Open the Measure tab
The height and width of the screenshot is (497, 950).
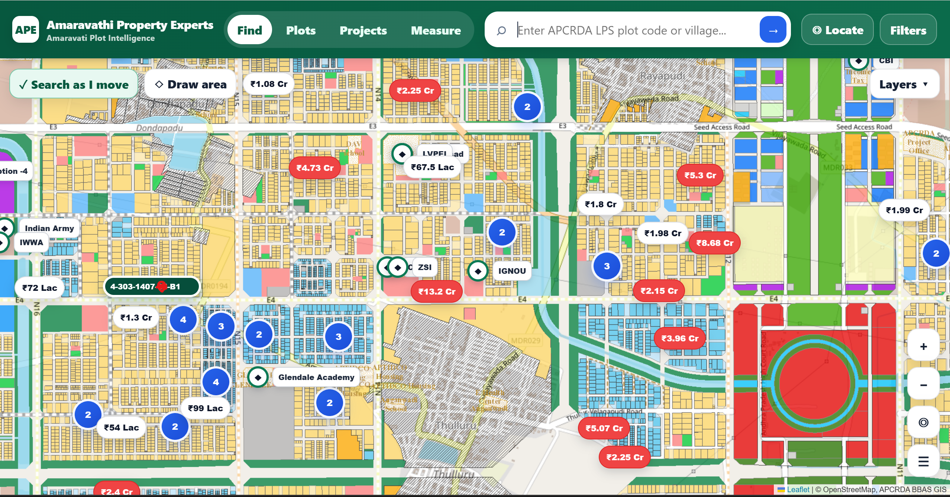point(436,30)
